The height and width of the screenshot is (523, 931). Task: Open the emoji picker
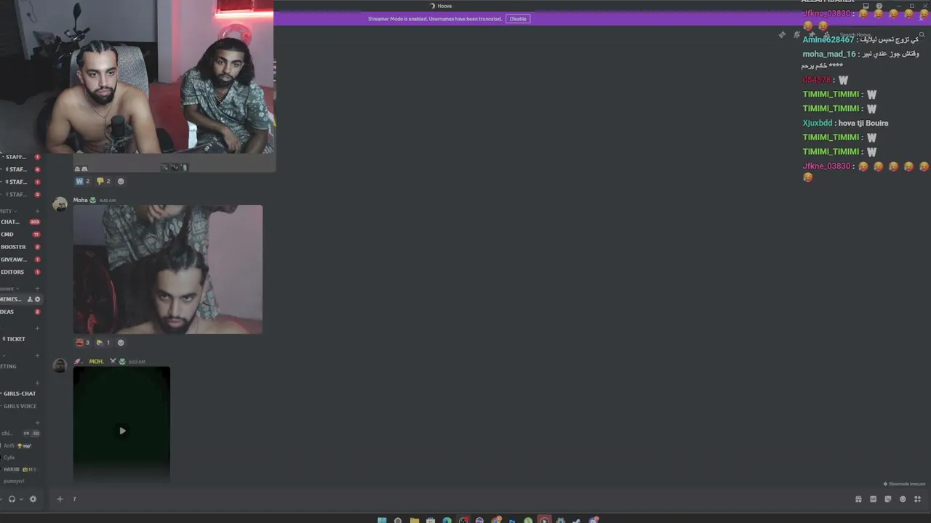tap(903, 499)
